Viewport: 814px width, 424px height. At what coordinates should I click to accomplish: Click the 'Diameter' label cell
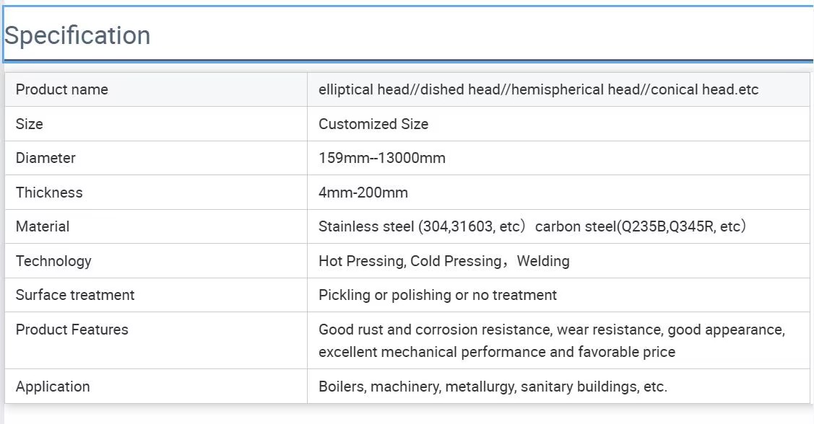click(x=156, y=158)
